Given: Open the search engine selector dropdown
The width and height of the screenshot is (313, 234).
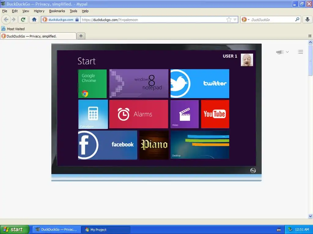Looking at the screenshot, I should tap(245, 19).
